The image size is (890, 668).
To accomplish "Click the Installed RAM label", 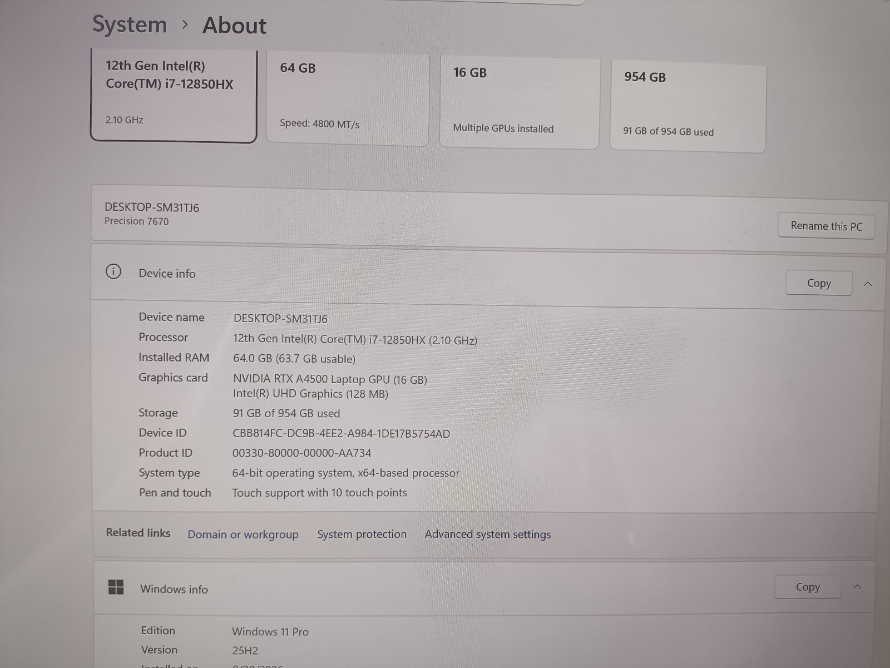I will (174, 358).
